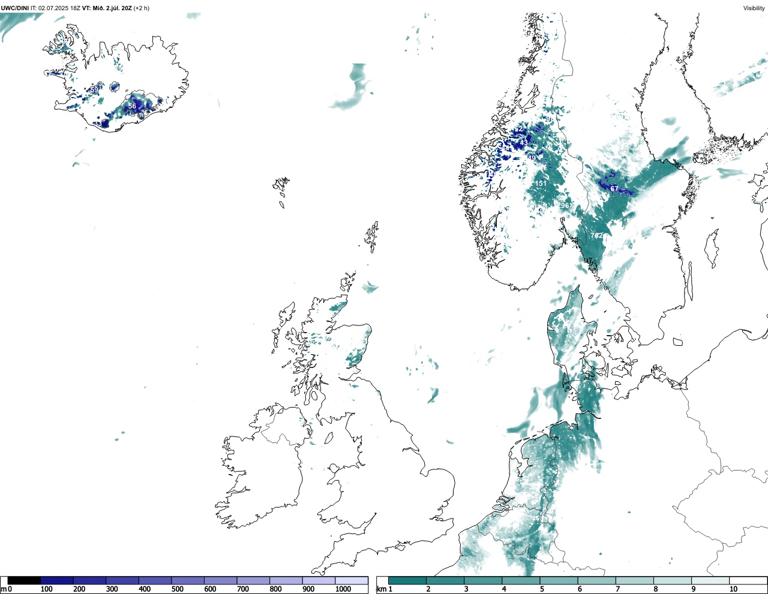Click the palest swatch between 9 and 10 km
The width and height of the screenshot is (768, 594).
pos(710,580)
